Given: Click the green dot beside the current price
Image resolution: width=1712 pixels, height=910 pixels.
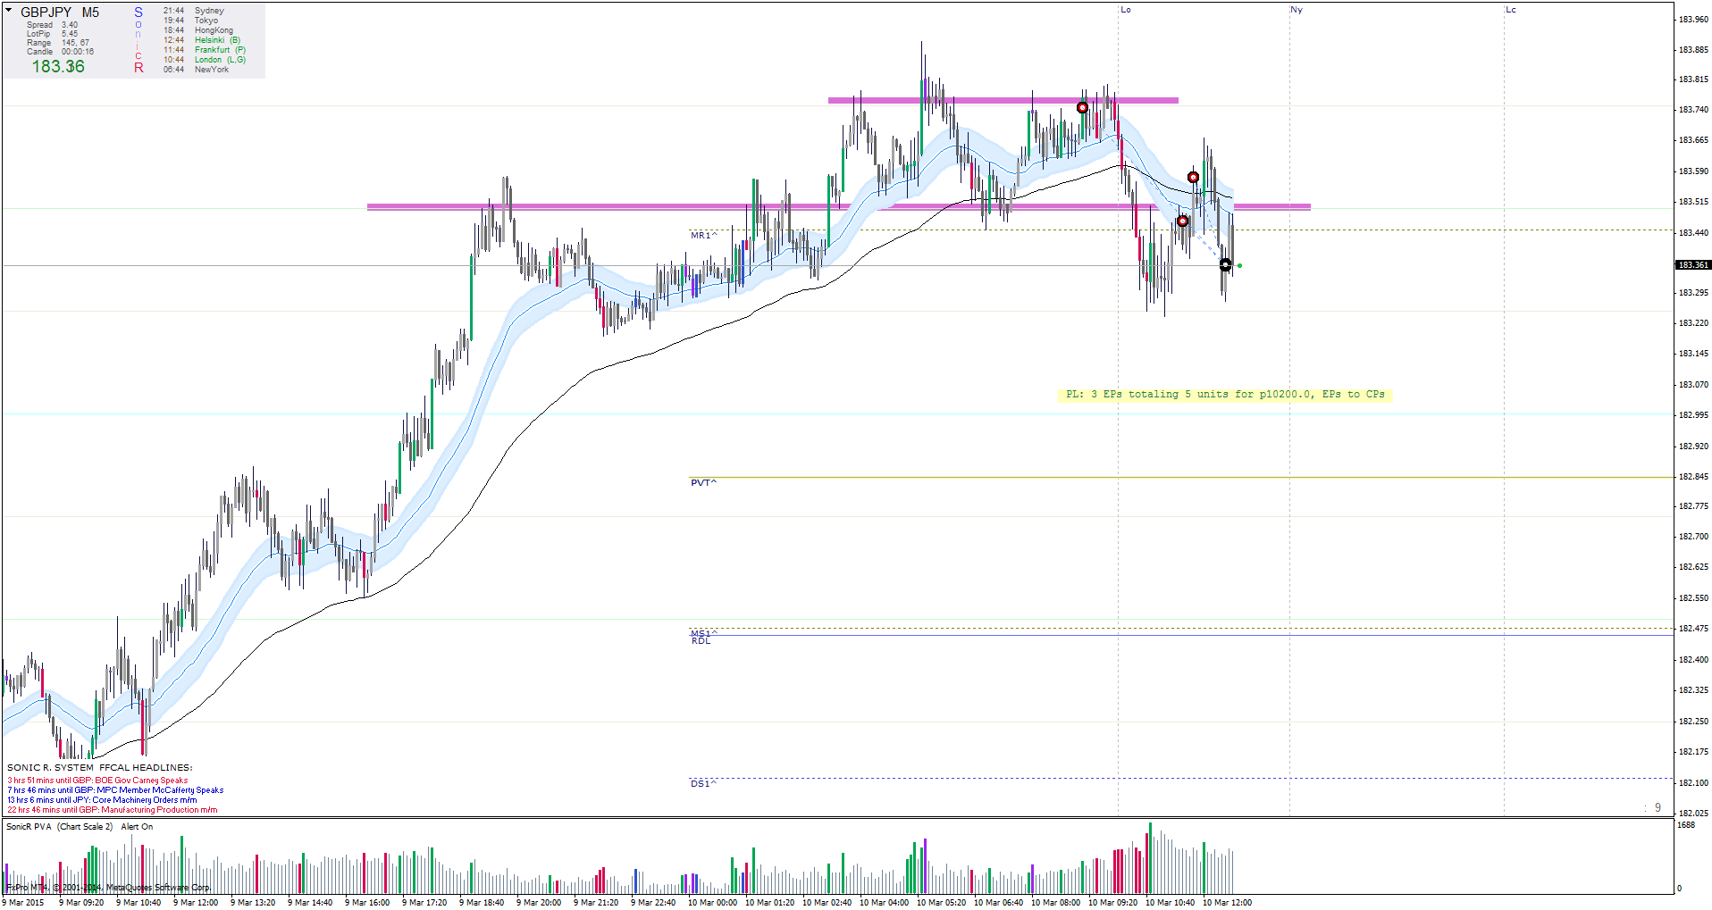Looking at the screenshot, I should pos(1239,265).
